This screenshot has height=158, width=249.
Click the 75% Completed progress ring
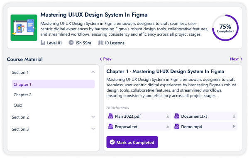pos(225,28)
